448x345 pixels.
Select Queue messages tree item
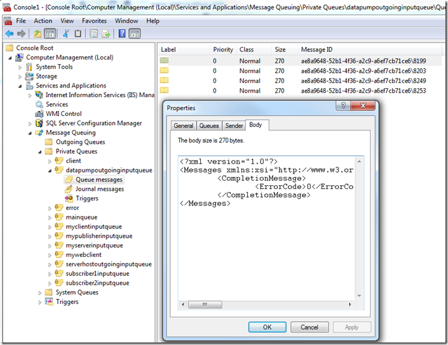click(x=99, y=179)
